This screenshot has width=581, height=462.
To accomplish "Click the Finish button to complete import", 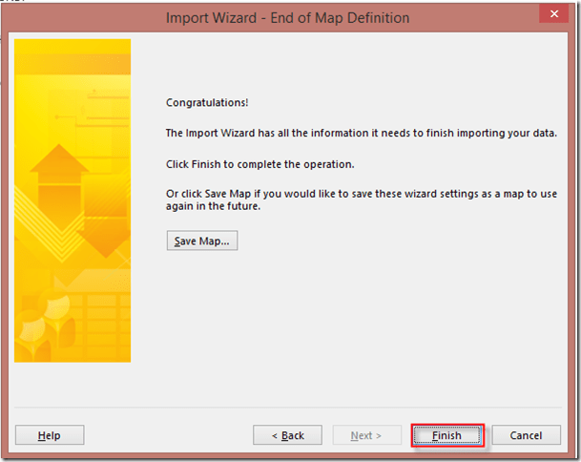I will click(x=446, y=435).
